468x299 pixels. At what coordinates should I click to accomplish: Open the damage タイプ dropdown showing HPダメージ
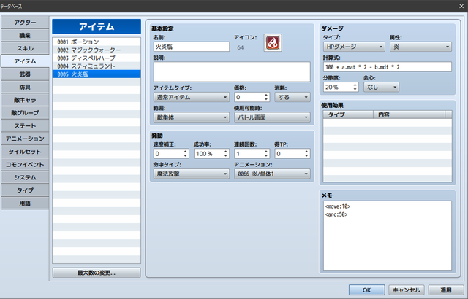point(354,47)
